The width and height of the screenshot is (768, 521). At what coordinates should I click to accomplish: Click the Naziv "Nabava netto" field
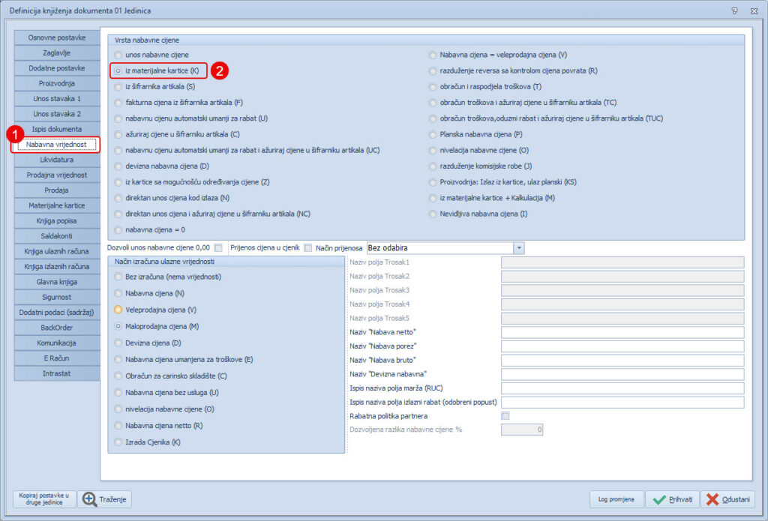click(x=621, y=332)
